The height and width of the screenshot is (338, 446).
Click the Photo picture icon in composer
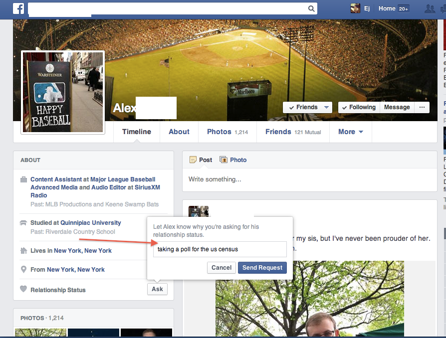[223, 160]
